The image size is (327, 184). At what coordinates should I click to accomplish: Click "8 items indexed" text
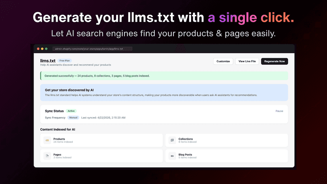[188, 142]
